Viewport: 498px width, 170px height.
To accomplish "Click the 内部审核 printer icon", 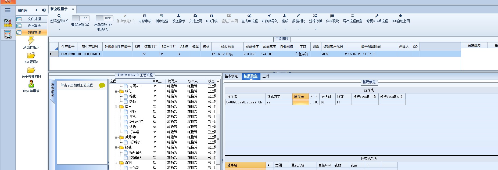I will (145, 16).
